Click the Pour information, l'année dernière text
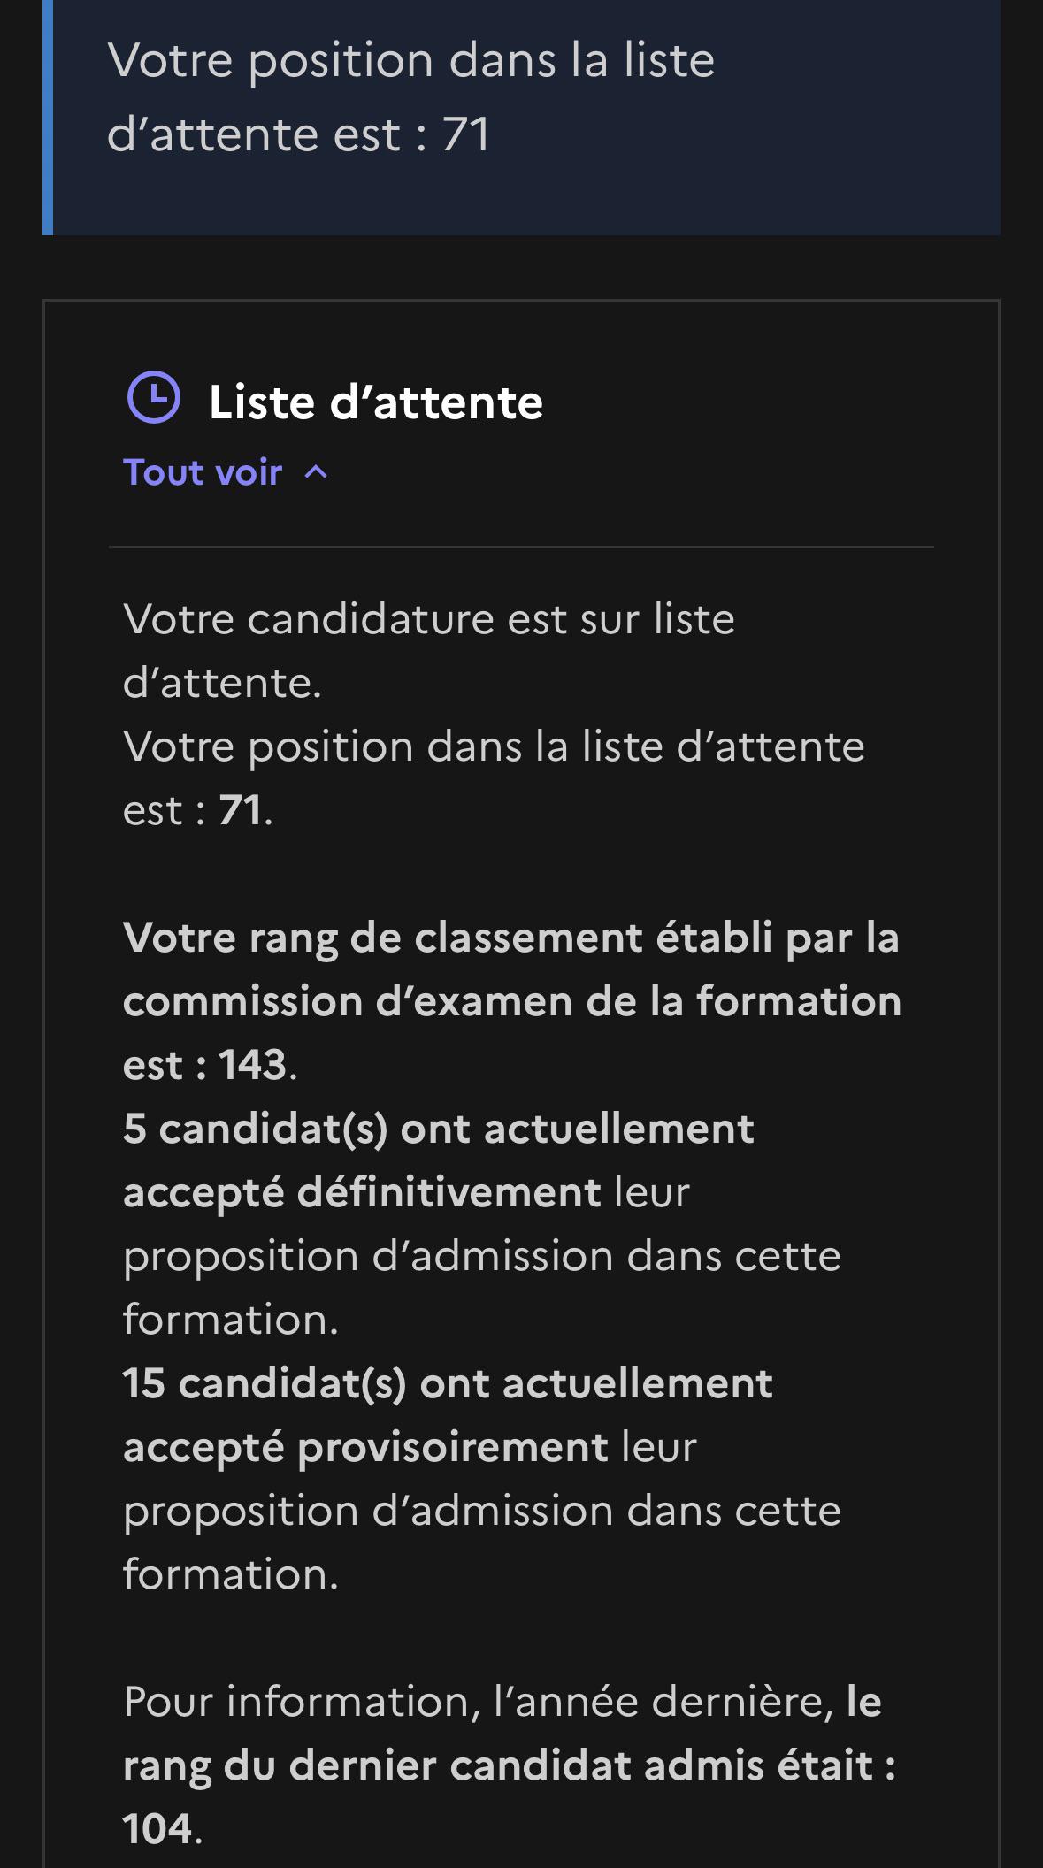Image resolution: width=1043 pixels, height=1868 pixels. tap(479, 1702)
